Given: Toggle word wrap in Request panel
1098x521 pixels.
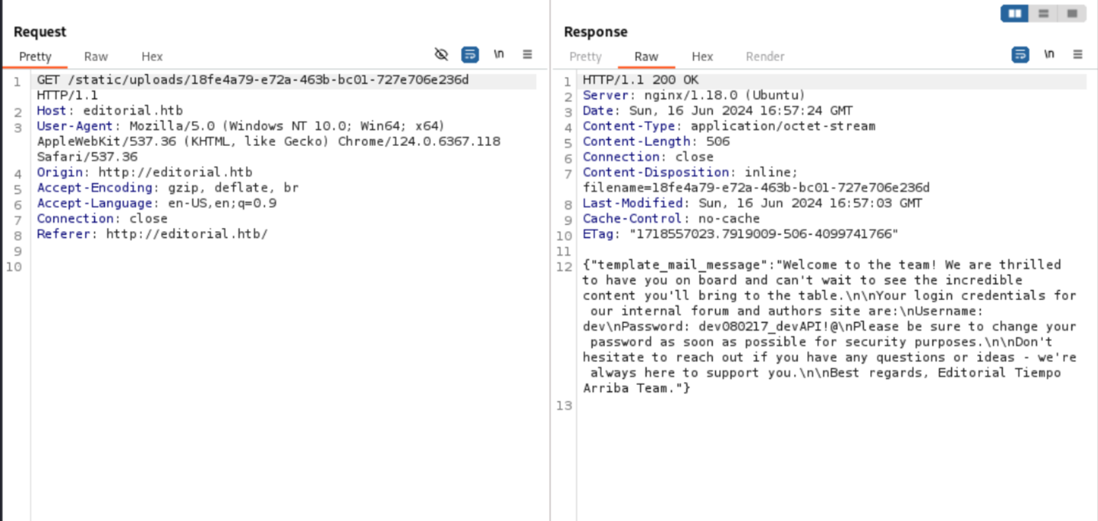Looking at the screenshot, I should coord(470,54).
